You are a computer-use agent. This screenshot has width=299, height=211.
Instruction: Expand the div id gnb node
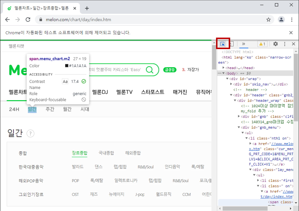pos(239,116)
